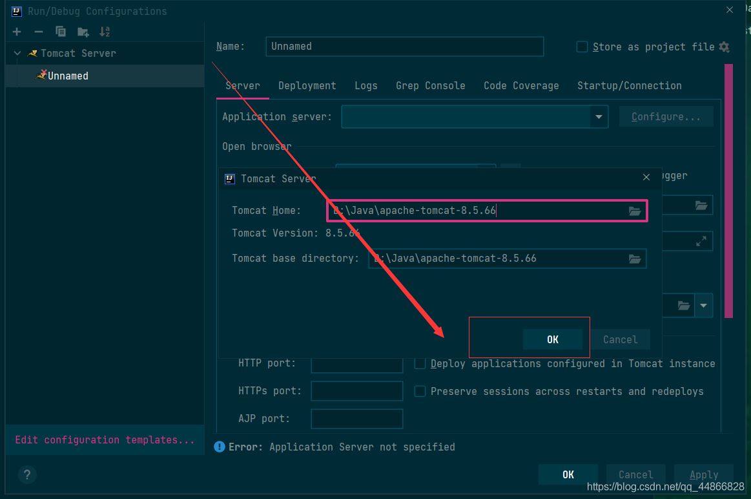Image resolution: width=751 pixels, height=499 pixels.
Task: Browse for Tomcat base directory folder
Action: tap(635, 259)
